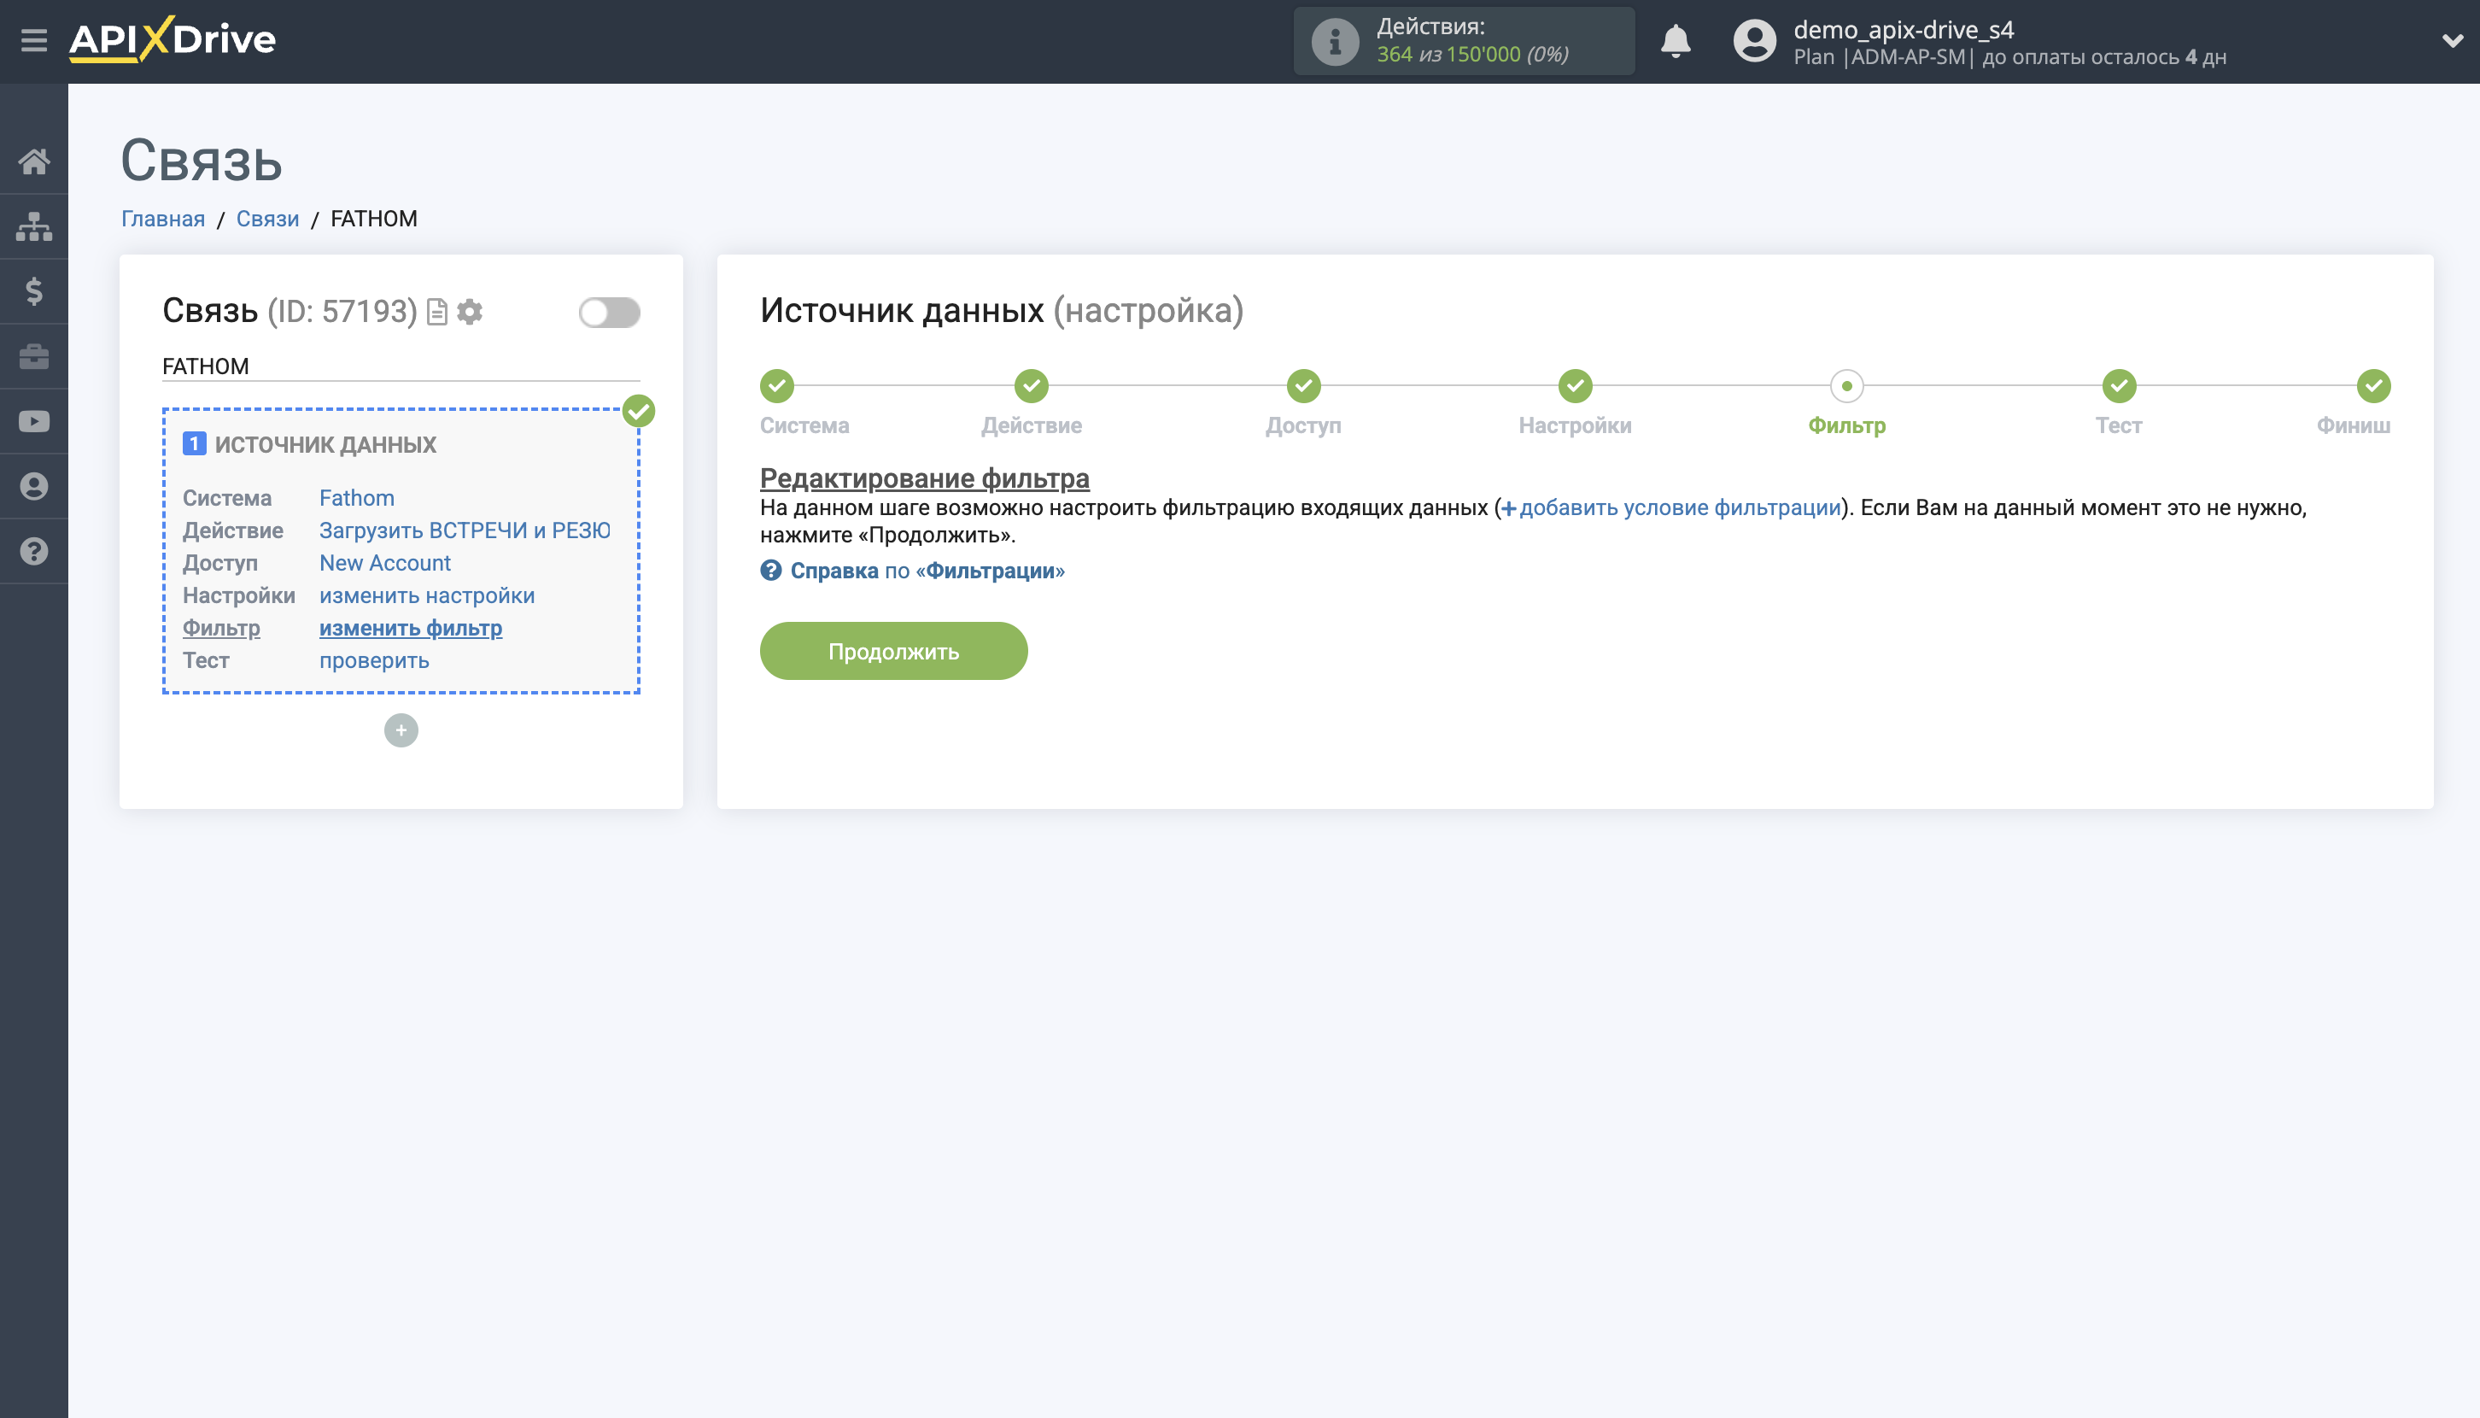Click the document copy icon next to ID

[437, 312]
